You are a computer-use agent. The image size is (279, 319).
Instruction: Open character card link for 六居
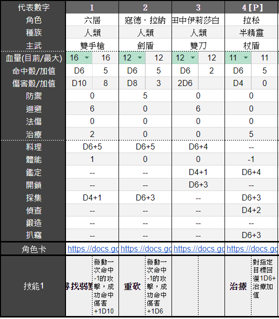[x=93, y=248]
